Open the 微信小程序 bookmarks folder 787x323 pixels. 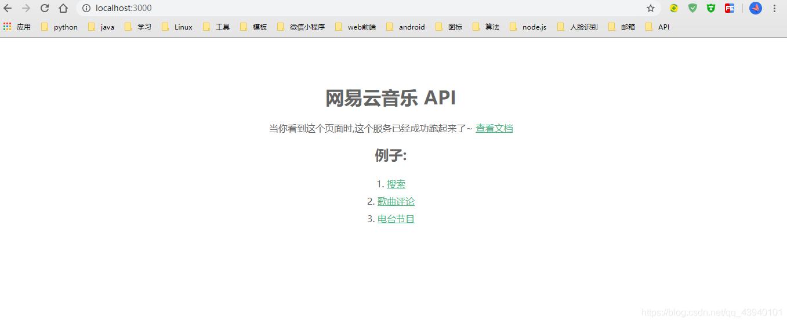tap(301, 27)
